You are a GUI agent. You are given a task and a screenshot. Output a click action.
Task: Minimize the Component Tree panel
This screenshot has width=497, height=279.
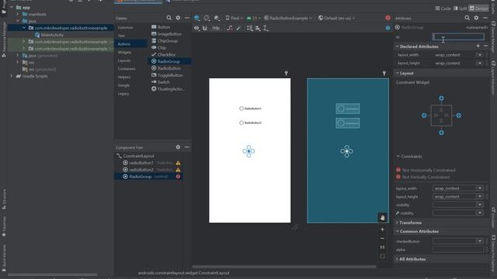pyautogui.click(x=187, y=147)
